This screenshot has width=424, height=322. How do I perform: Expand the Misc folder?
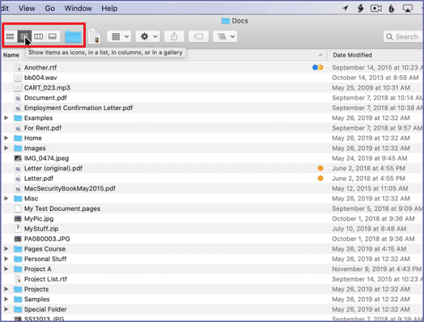point(6,198)
